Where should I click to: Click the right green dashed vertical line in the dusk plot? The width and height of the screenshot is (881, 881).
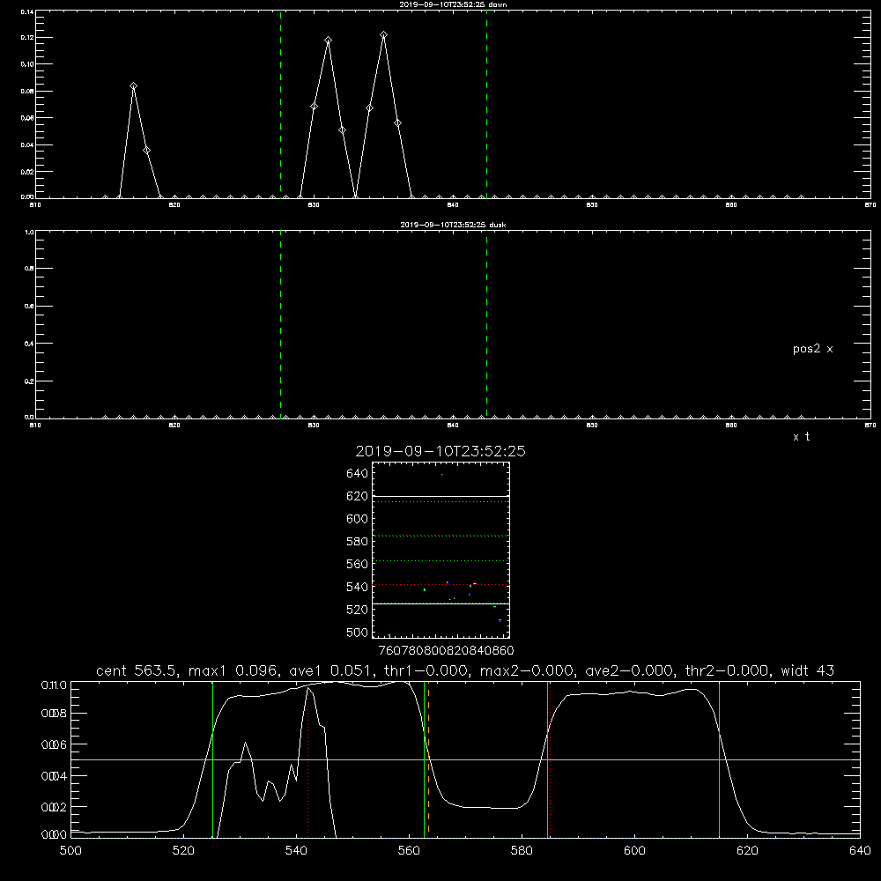(x=486, y=324)
